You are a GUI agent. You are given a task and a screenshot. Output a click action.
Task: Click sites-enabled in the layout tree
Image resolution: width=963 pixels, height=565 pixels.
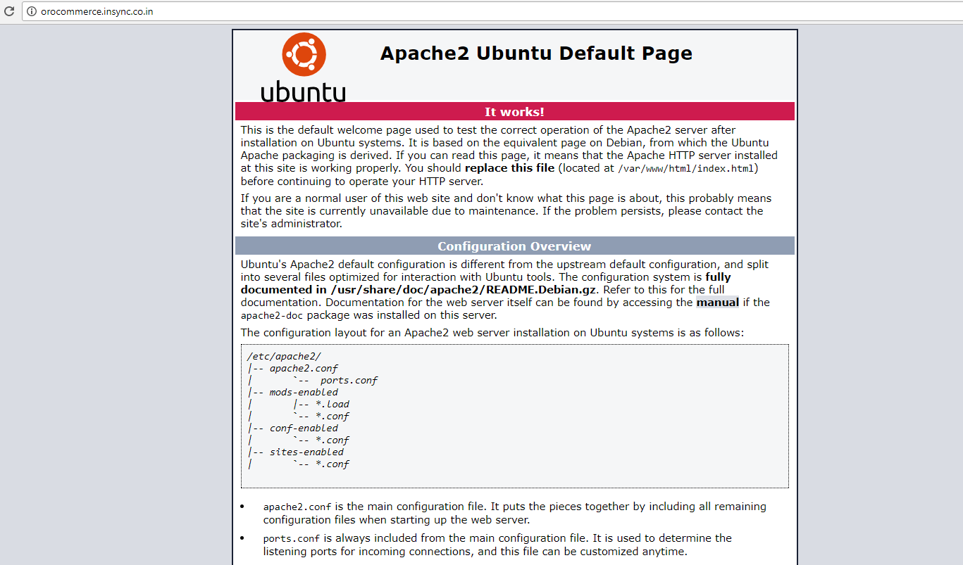click(x=306, y=452)
